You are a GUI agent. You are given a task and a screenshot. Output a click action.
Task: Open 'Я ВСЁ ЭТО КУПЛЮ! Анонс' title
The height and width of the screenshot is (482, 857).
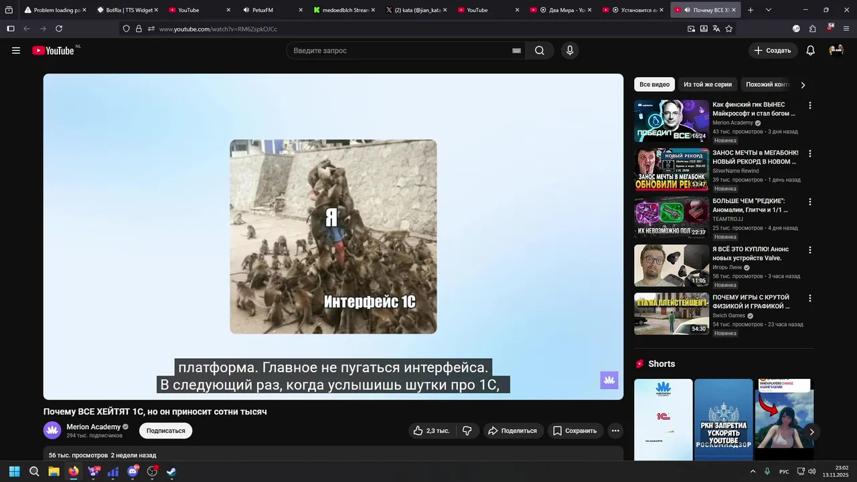coord(751,254)
